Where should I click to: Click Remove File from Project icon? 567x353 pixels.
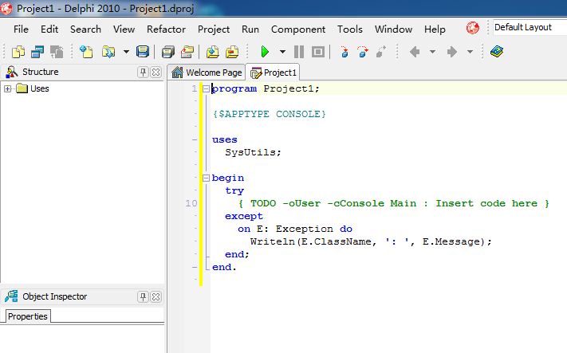232,52
